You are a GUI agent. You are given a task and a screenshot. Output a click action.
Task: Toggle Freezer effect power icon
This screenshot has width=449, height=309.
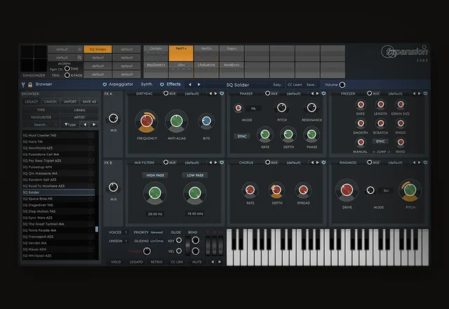click(x=426, y=93)
